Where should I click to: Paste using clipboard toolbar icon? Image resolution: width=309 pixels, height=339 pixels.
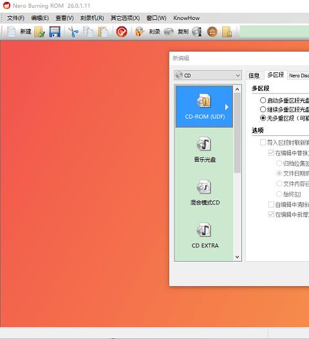(x=103, y=32)
